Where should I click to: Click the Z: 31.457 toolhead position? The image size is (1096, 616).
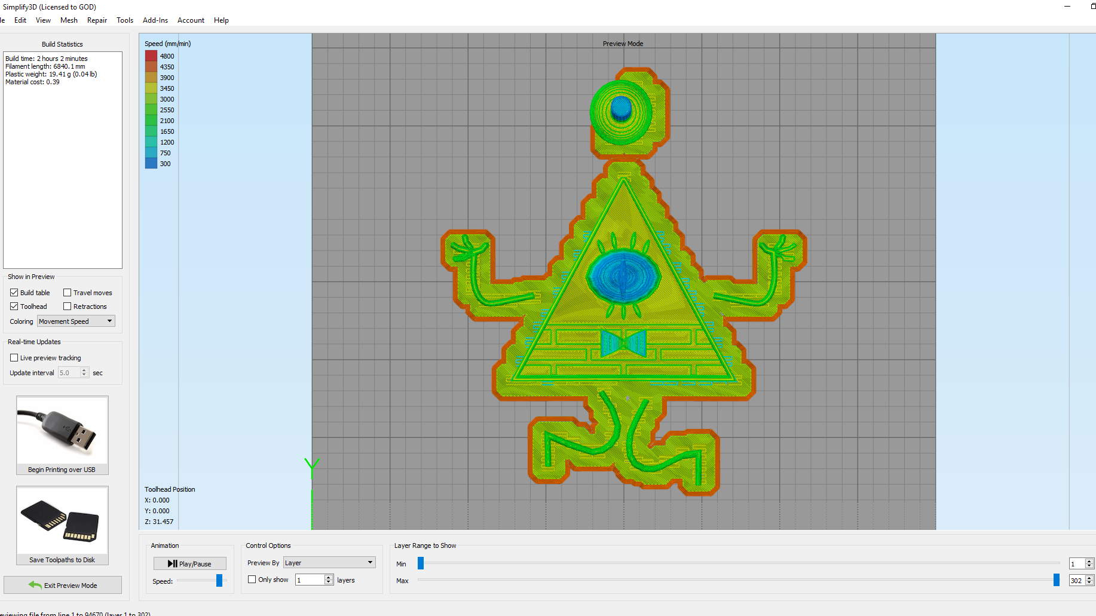159,522
